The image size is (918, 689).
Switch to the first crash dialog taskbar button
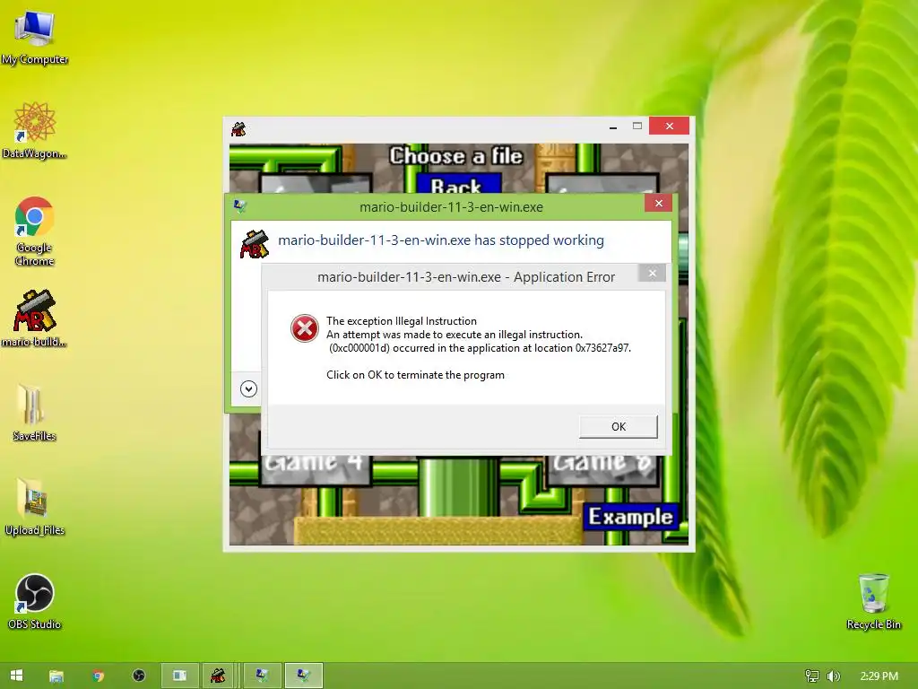click(263, 676)
